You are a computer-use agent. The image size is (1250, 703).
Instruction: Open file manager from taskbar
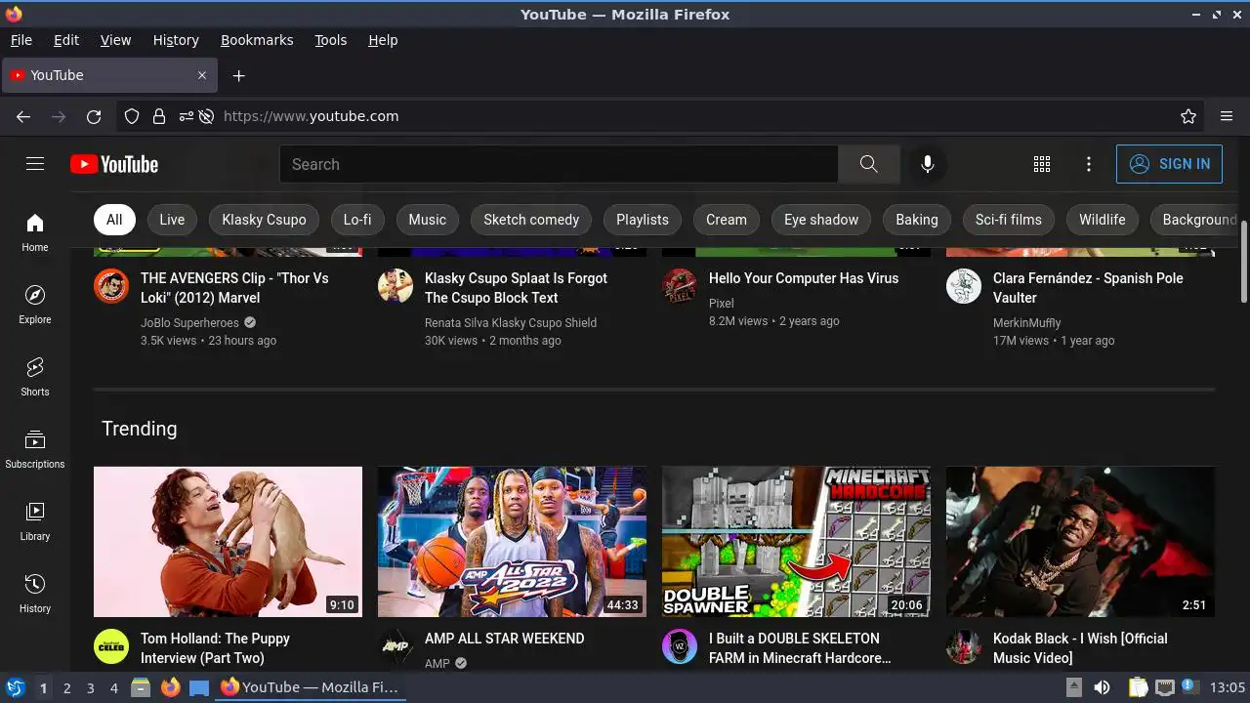click(x=141, y=687)
